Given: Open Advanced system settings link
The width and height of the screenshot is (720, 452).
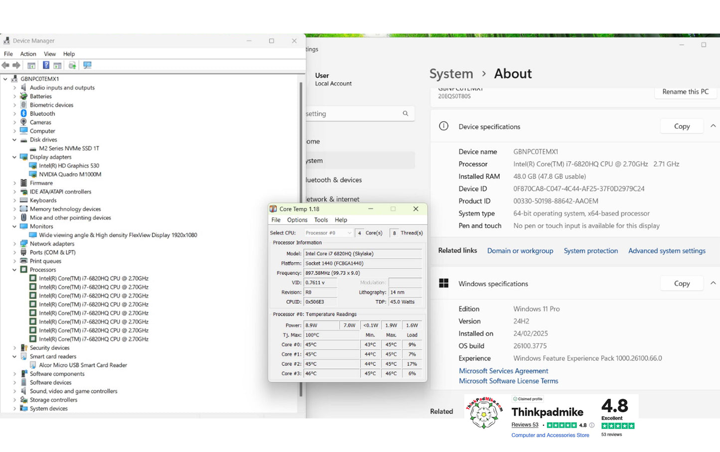Looking at the screenshot, I should (x=667, y=251).
